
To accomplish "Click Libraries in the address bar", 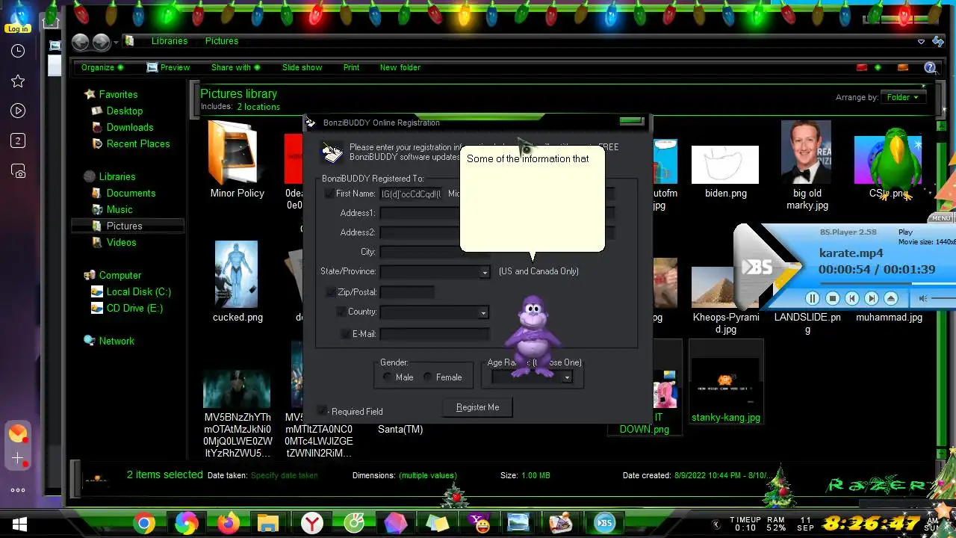I will click(x=169, y=41).
